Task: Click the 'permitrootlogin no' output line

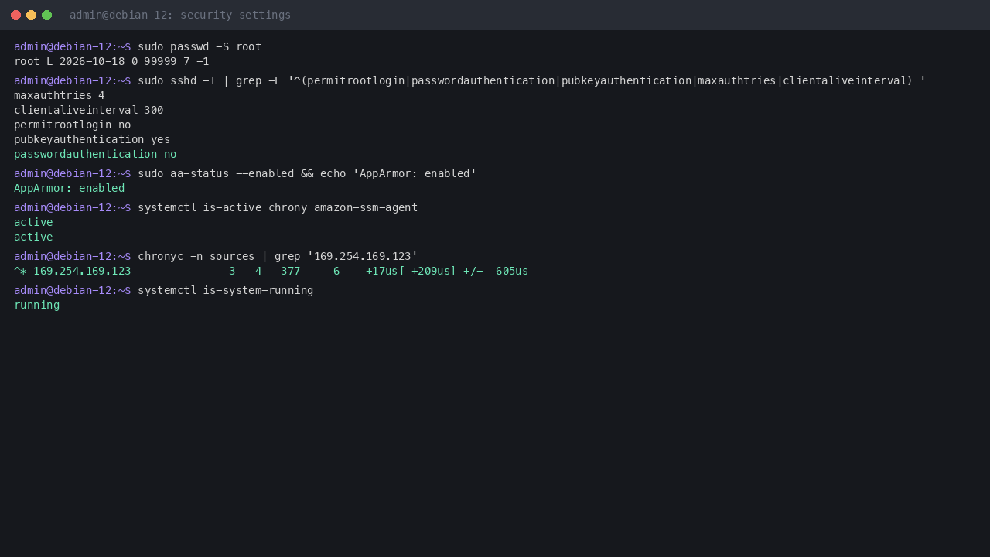Action: tap(73, 125)
